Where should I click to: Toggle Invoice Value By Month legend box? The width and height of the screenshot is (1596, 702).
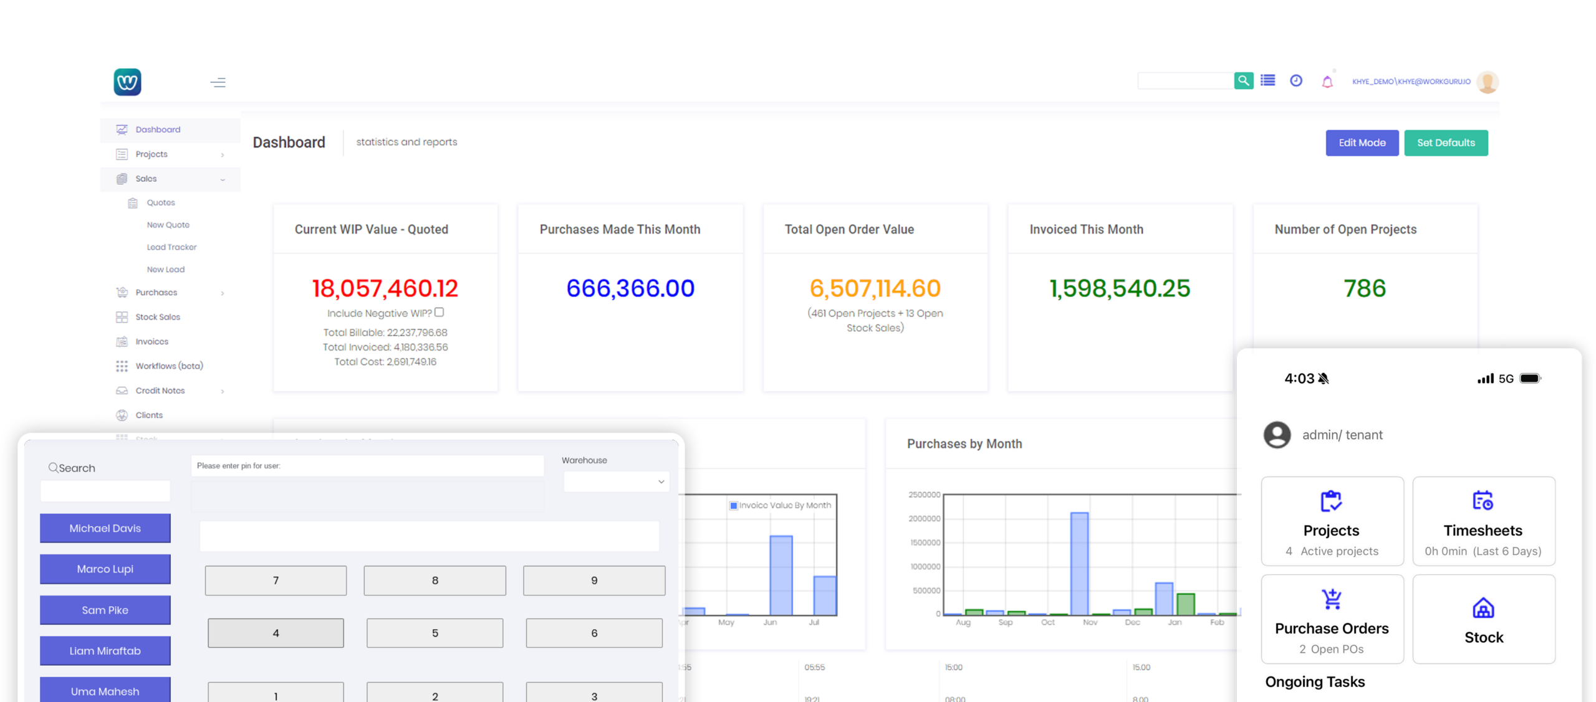tap(733, 505)
